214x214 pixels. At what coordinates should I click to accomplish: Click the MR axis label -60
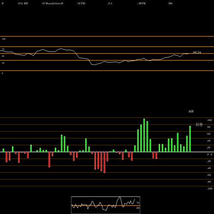209,175
